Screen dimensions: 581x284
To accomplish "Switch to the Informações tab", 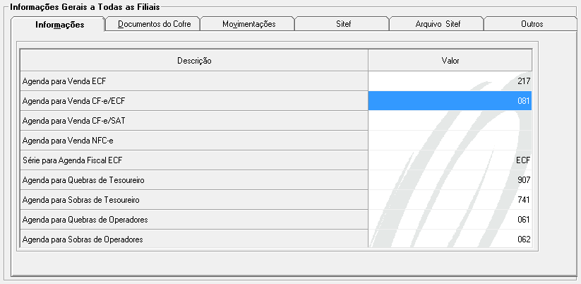I will pos(59,25).
